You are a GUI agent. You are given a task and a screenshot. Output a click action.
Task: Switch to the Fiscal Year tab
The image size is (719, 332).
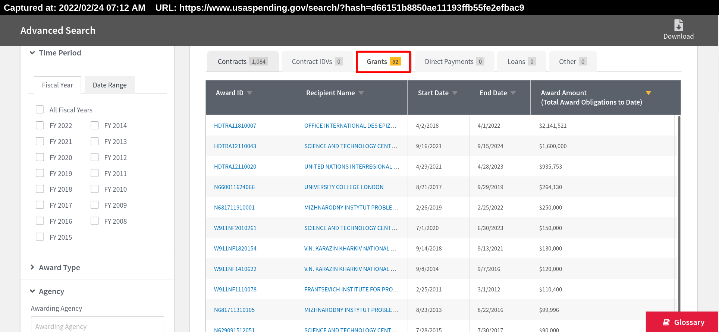[x=57, y=85]
